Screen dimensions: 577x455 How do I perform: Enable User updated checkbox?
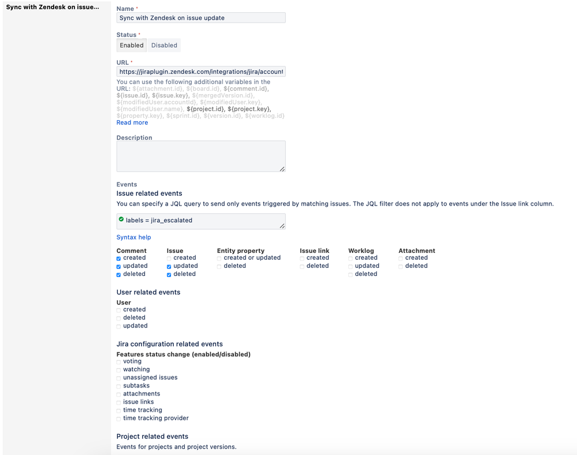tap(118, 327)
